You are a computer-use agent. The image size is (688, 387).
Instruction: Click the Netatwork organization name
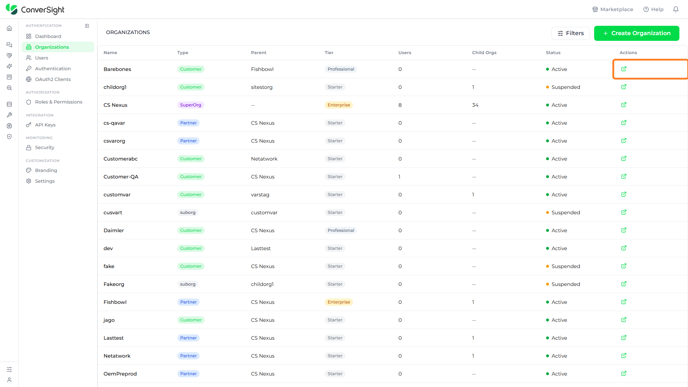tap(117, 356)
